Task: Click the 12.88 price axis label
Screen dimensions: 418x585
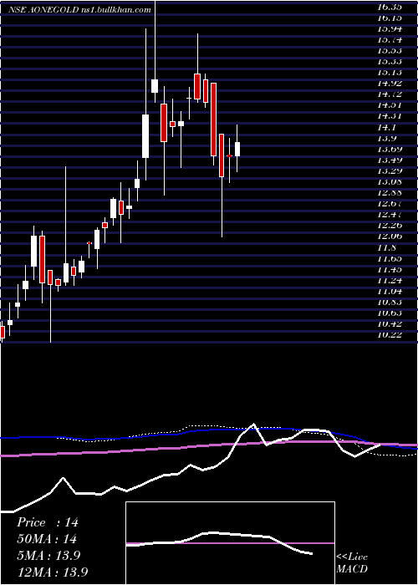Action: pos(389,192)
